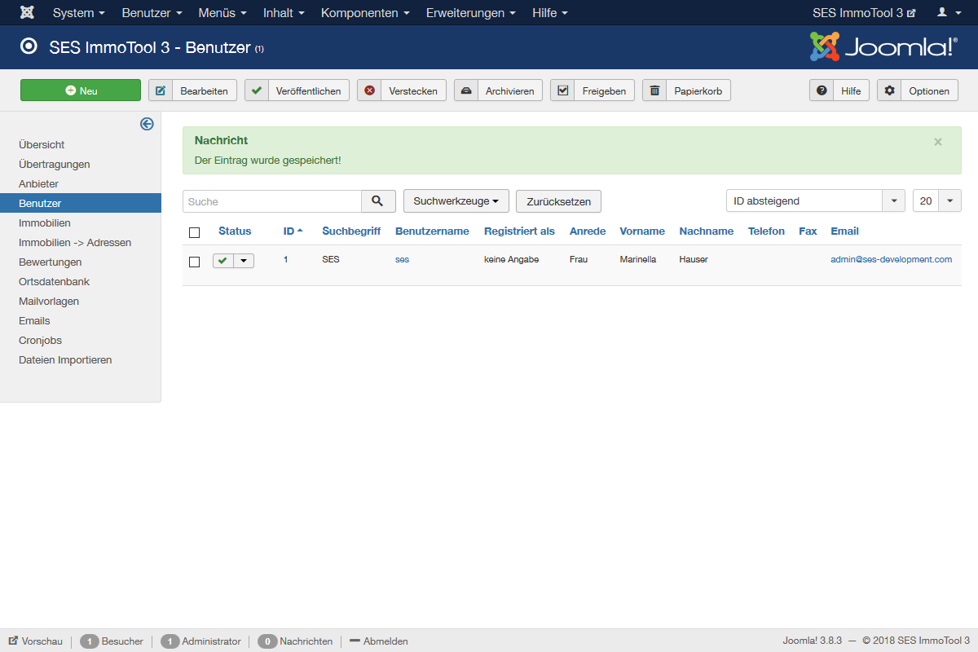Open the Menüs menu
Viewport: 978px width, 652px height.
click(222, 13)
